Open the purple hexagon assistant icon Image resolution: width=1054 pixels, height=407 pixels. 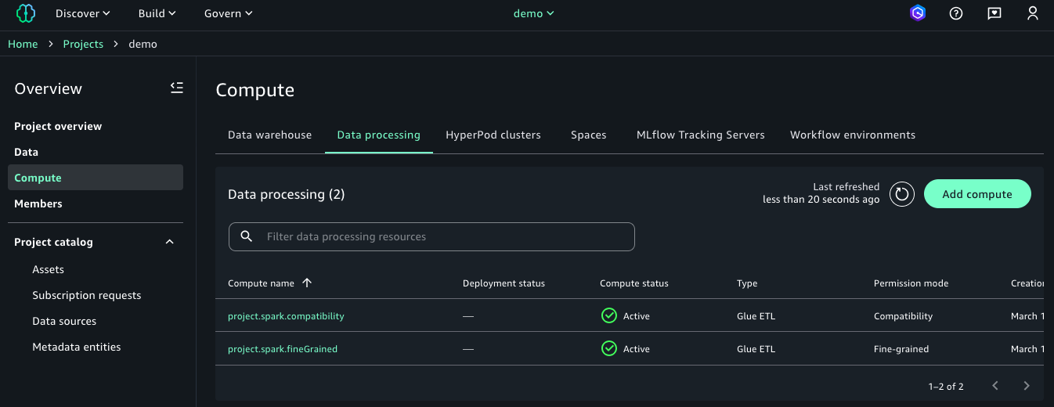[918, 13]
